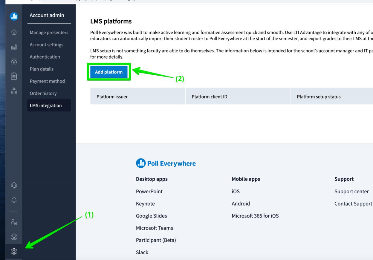Open the Microsoft Teams link
Screen dimensions: 373x260
coord(155,228)
